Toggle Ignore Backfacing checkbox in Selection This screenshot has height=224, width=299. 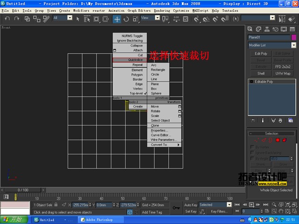coord(252,153)
